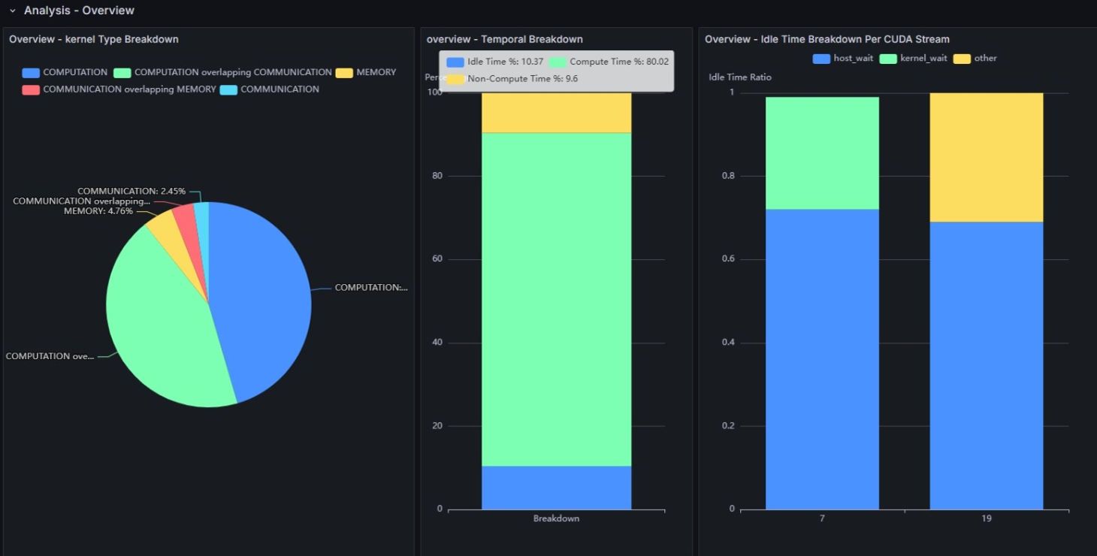1097x556 pixels.
Task: Click the Analysis - Overview row title
Action: coord(79,11)
